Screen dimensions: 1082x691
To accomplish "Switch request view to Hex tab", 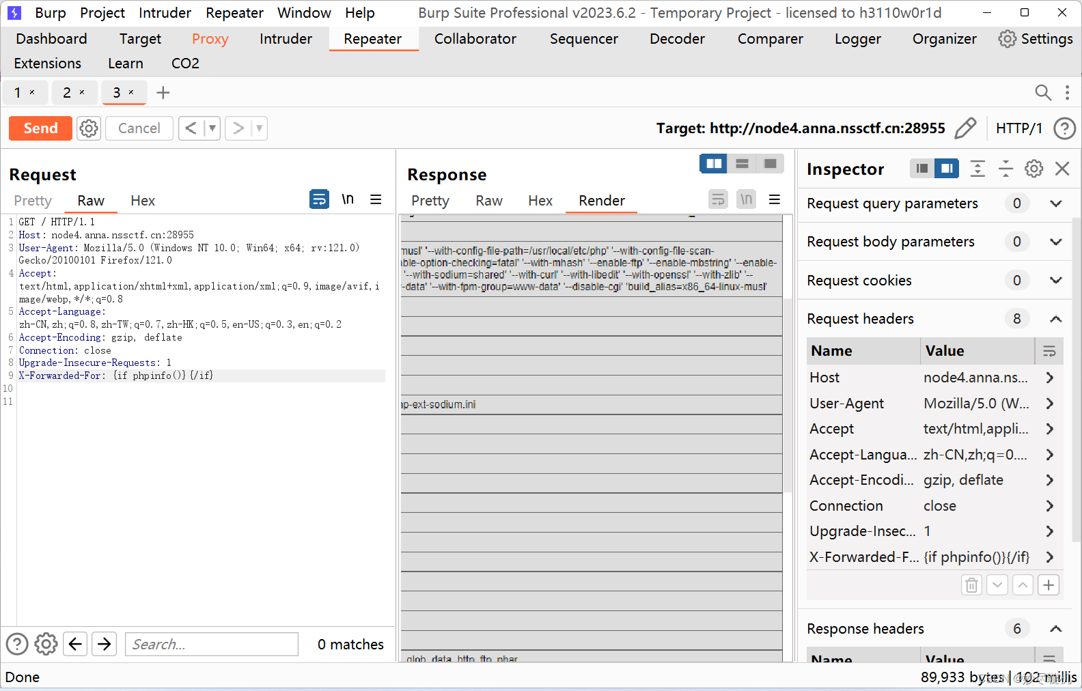I will [143, 201].
